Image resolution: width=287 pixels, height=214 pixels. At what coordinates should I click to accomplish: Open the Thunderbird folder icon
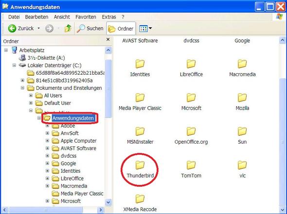click(140, 165)
